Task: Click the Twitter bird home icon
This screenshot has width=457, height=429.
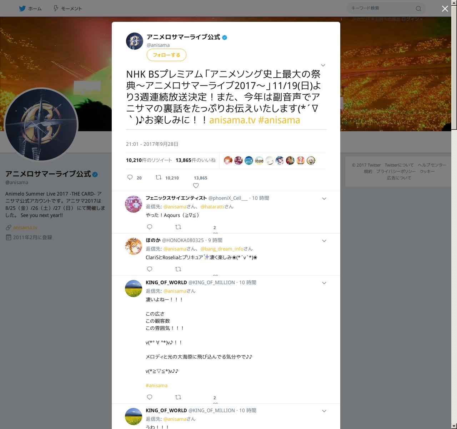Action: 22,8
